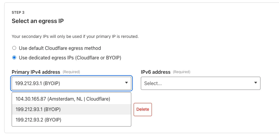Click the "Primary IPv4 address" field label
The height and width of the screenshot is (137, 279).
click(x=36, y=72)
